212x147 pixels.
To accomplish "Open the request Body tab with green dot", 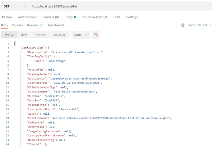I will (x=71, y=17).
